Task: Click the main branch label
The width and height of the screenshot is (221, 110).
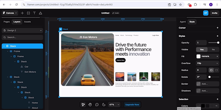Action: point(115,13)
